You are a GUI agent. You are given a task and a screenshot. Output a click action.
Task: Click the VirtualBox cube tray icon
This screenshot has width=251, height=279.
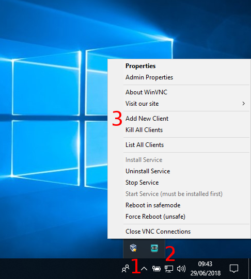click(x=133, y=248)
